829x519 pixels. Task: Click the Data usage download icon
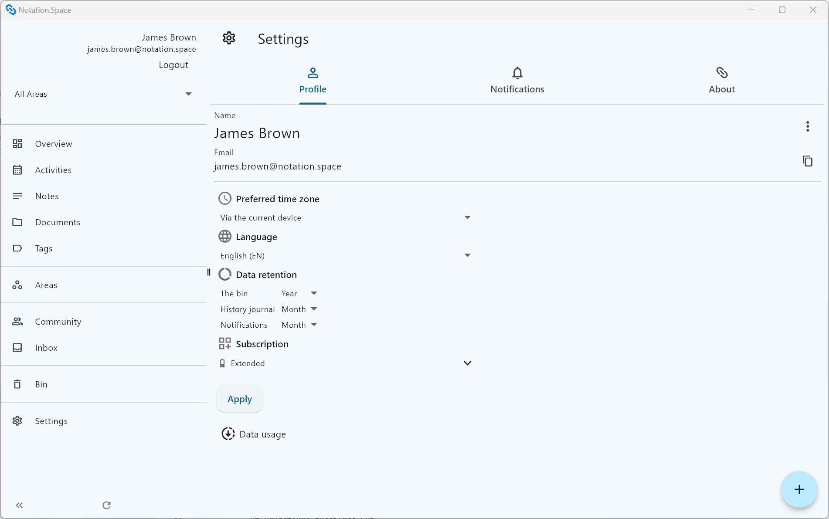coord(228,434)
